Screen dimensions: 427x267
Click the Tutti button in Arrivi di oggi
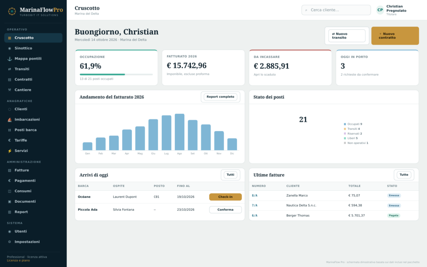[230, 175]
